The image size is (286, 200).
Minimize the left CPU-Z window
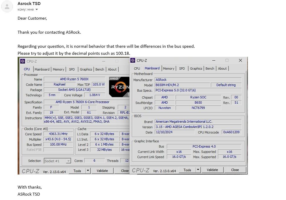click(104, 61)
